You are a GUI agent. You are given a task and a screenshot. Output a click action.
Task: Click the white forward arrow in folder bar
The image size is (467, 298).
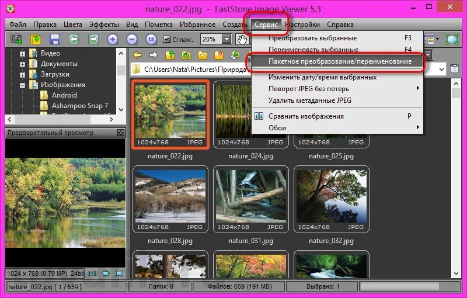pyautogui.click(x=154, y=55)
